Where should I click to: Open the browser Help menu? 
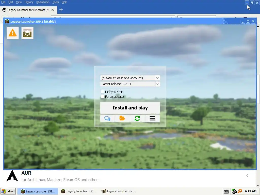[64, 2]
